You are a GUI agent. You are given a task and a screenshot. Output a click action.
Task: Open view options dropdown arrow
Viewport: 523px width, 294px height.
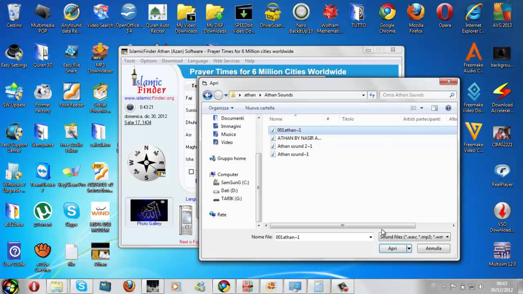coord(422,108)
